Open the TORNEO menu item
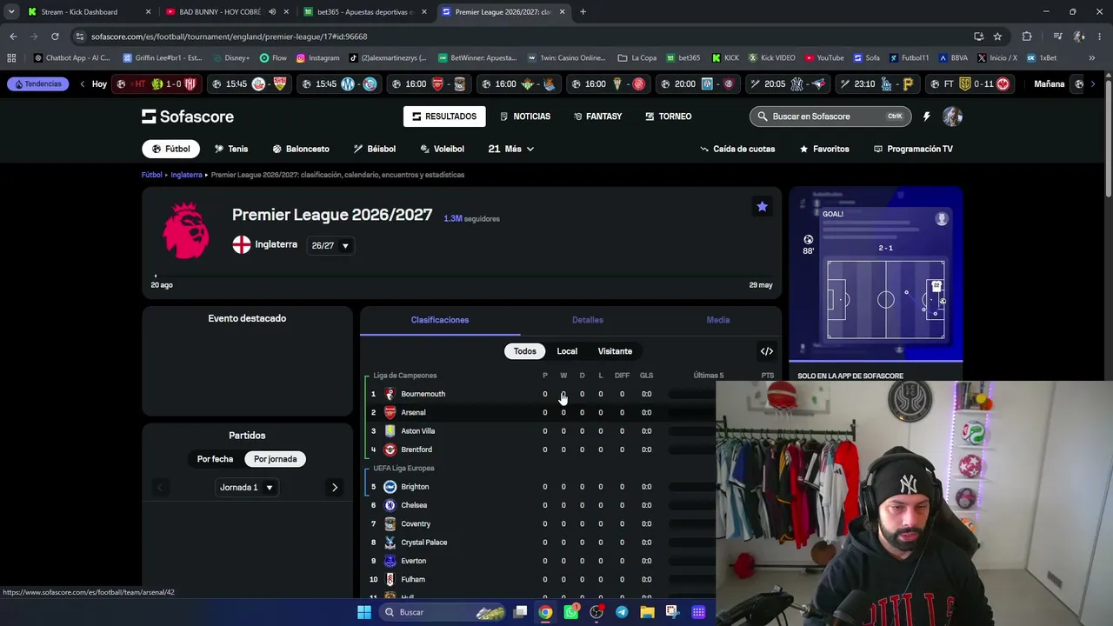 pyautogui.click(x=669, y=117)
